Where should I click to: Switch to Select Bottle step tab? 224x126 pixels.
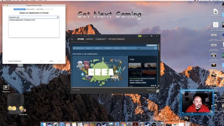coord(40,9)
